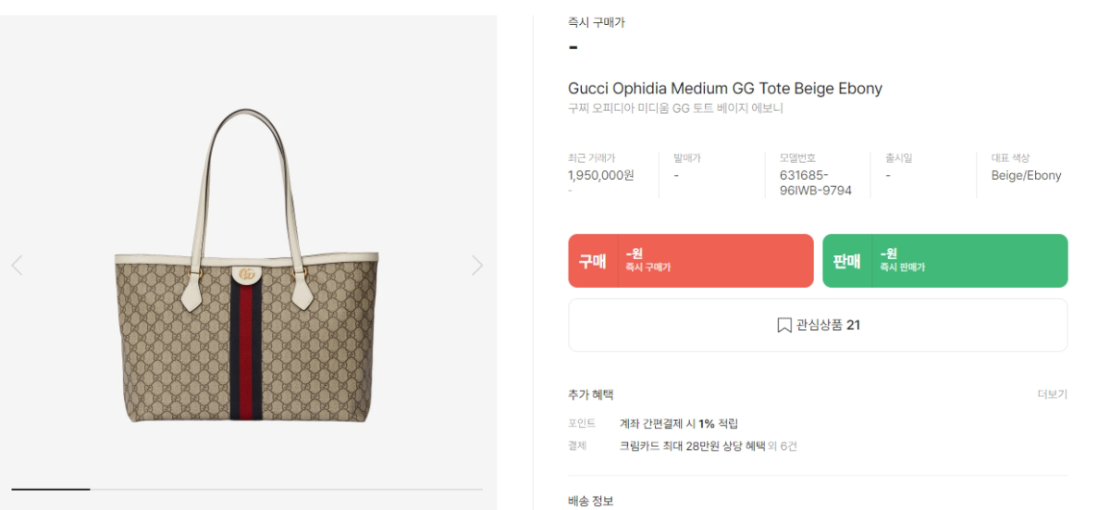This screenshot has height=510, width=1110.
Task: Click the 배송 정보 heading
Action: click(590, 501)
